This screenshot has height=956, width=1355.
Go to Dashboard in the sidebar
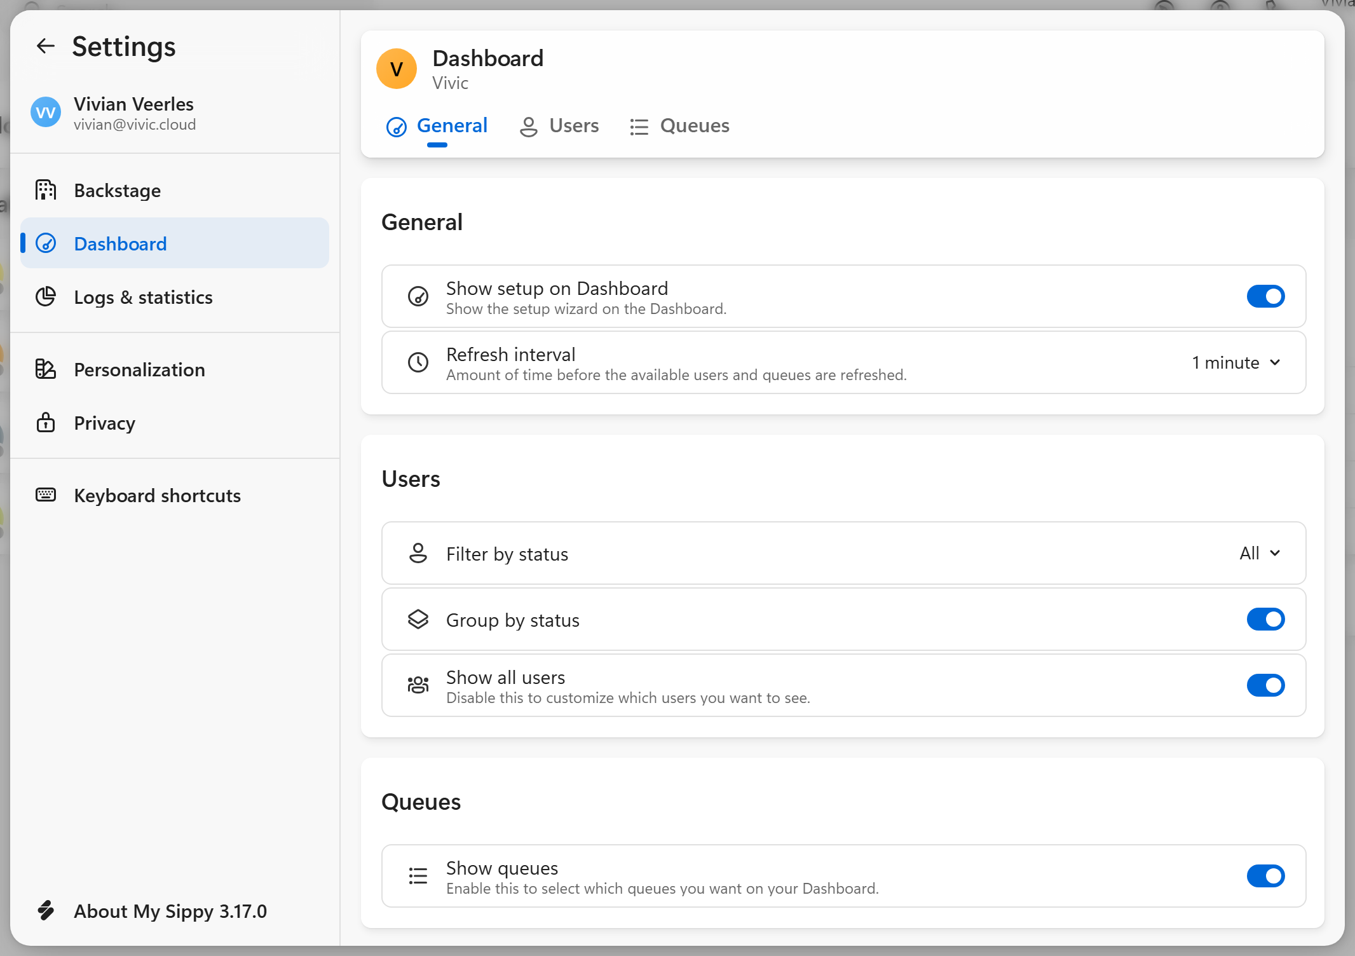pyautogui.click(x=120, y=243)
